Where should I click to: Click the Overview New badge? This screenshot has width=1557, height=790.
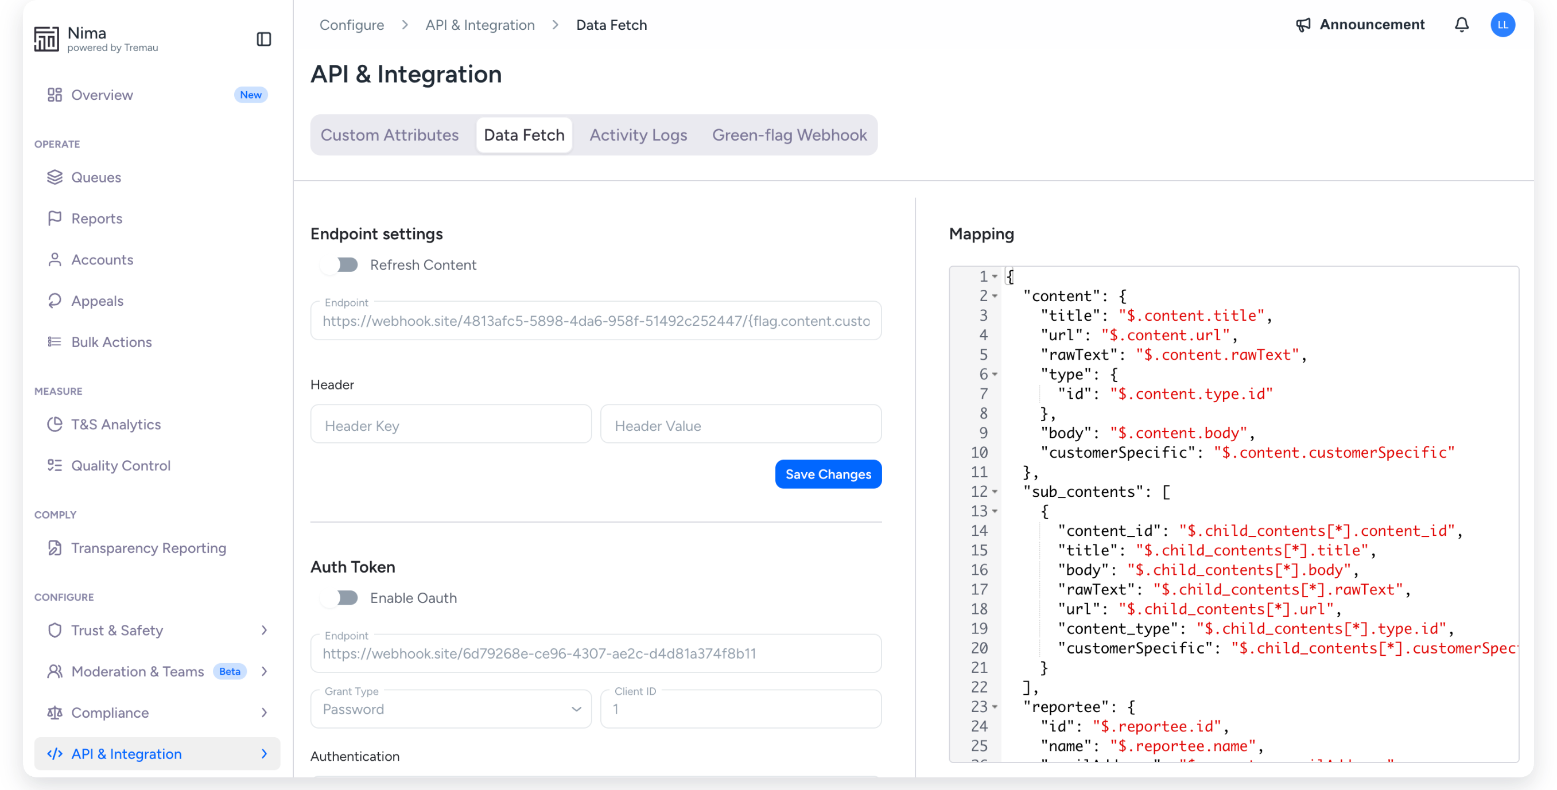251,95
